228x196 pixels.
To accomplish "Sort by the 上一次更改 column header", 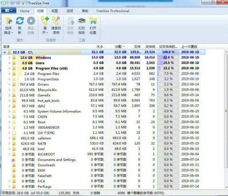I will (x=189, y=47).
